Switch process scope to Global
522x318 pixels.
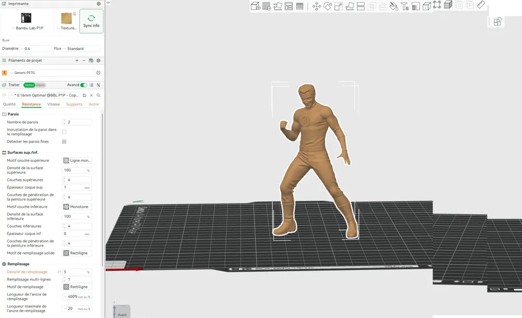[29, 85]
